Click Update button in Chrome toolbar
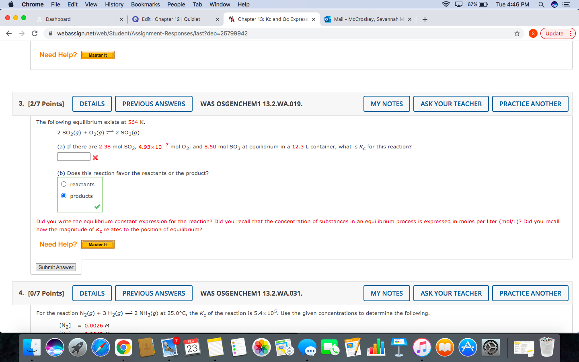Image resolution: width=579 pixels, height=362 pixels. click(x=558, y=33)
